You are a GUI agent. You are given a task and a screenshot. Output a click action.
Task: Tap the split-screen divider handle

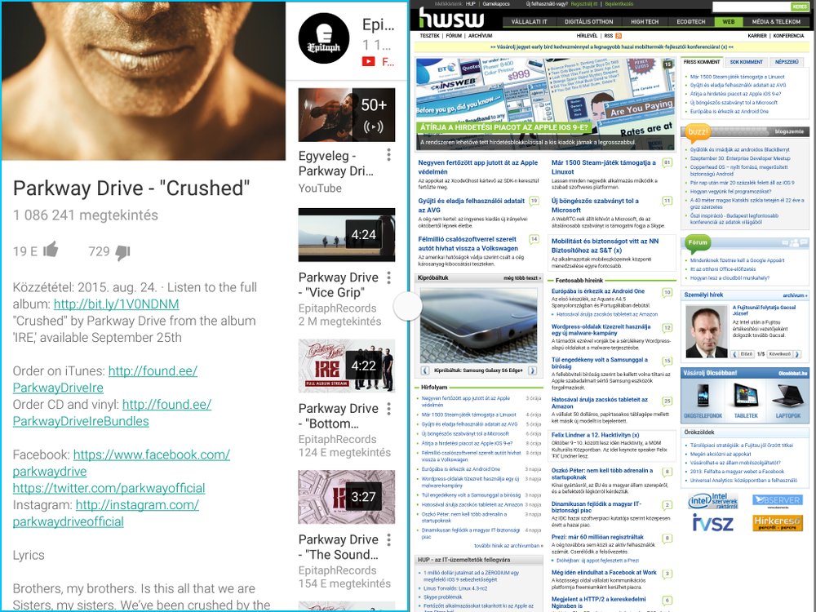click(x=407, y=307)
